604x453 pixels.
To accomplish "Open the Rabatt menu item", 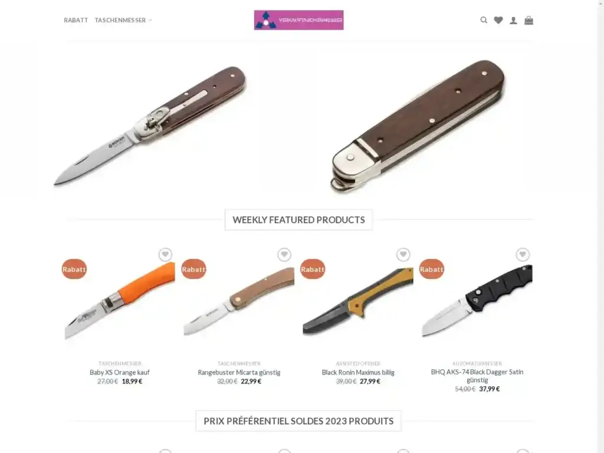I will (x=76, y=20).
